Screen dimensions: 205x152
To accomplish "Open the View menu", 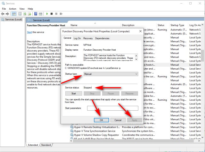I will click(22, 9).
